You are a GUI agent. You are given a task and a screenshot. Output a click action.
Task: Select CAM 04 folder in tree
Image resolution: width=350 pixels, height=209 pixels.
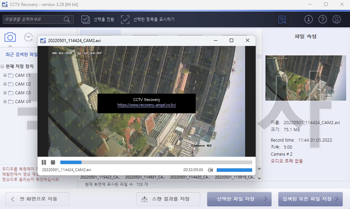(20, 101)
